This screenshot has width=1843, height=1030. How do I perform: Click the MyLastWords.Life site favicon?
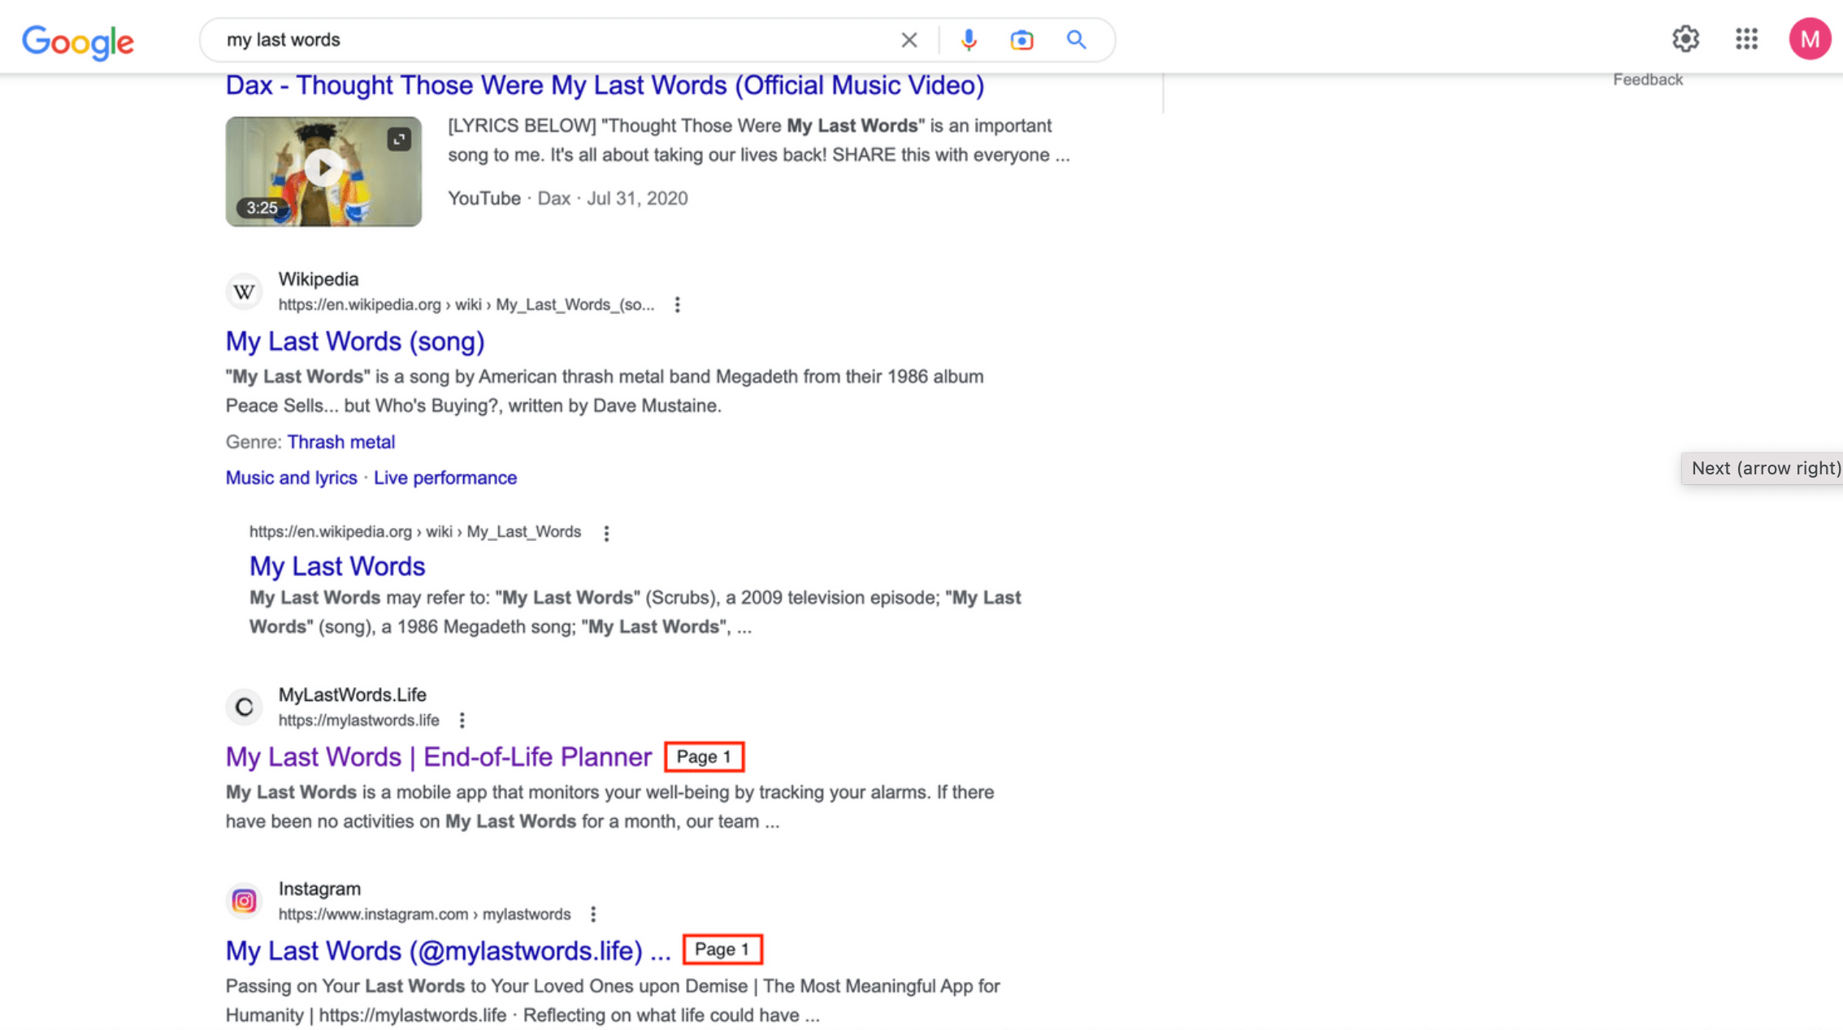[x=244, y=707]
